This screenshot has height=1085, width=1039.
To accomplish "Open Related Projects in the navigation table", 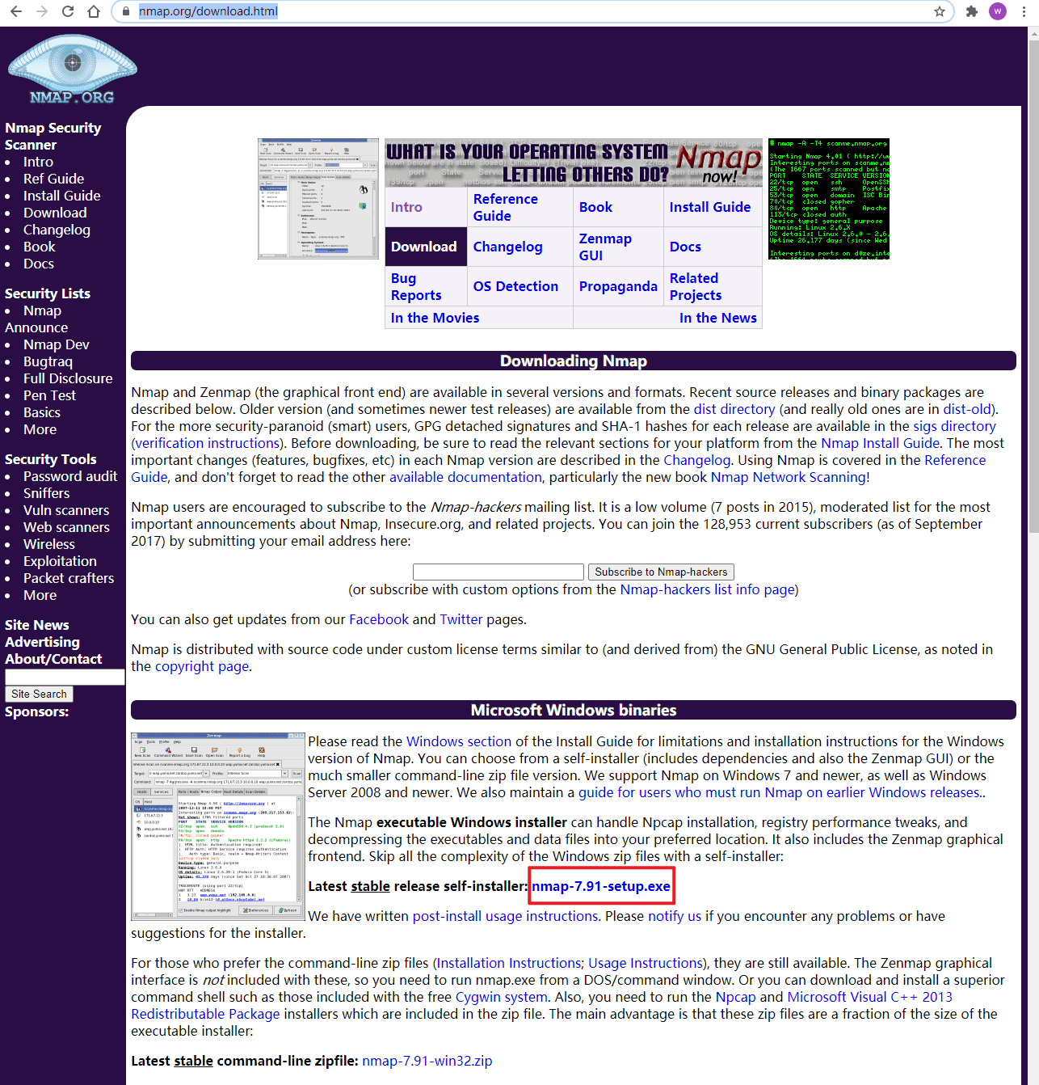I will (696, 286).
